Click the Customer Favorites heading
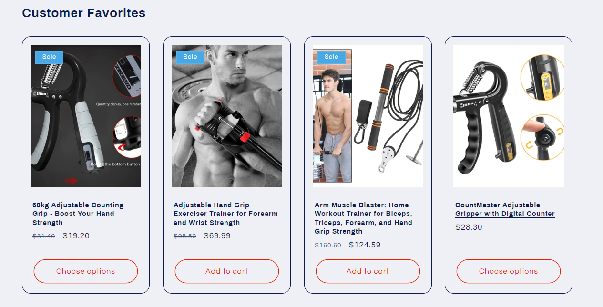 (x=84, y=13)
